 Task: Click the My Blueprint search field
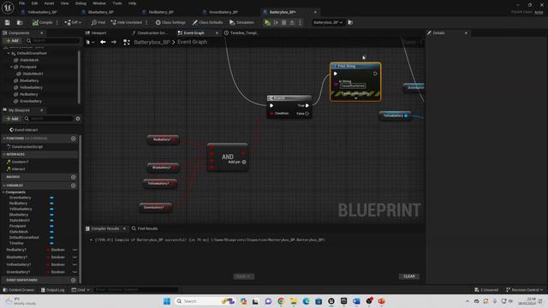click(x=49, y=119)
